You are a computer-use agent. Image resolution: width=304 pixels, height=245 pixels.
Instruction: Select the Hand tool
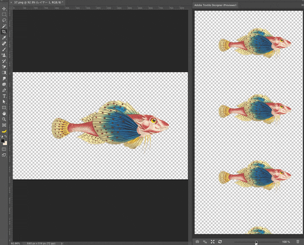(4, 113)
